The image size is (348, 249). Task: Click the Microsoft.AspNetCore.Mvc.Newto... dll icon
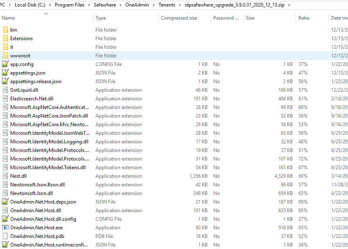pos(5,124)
